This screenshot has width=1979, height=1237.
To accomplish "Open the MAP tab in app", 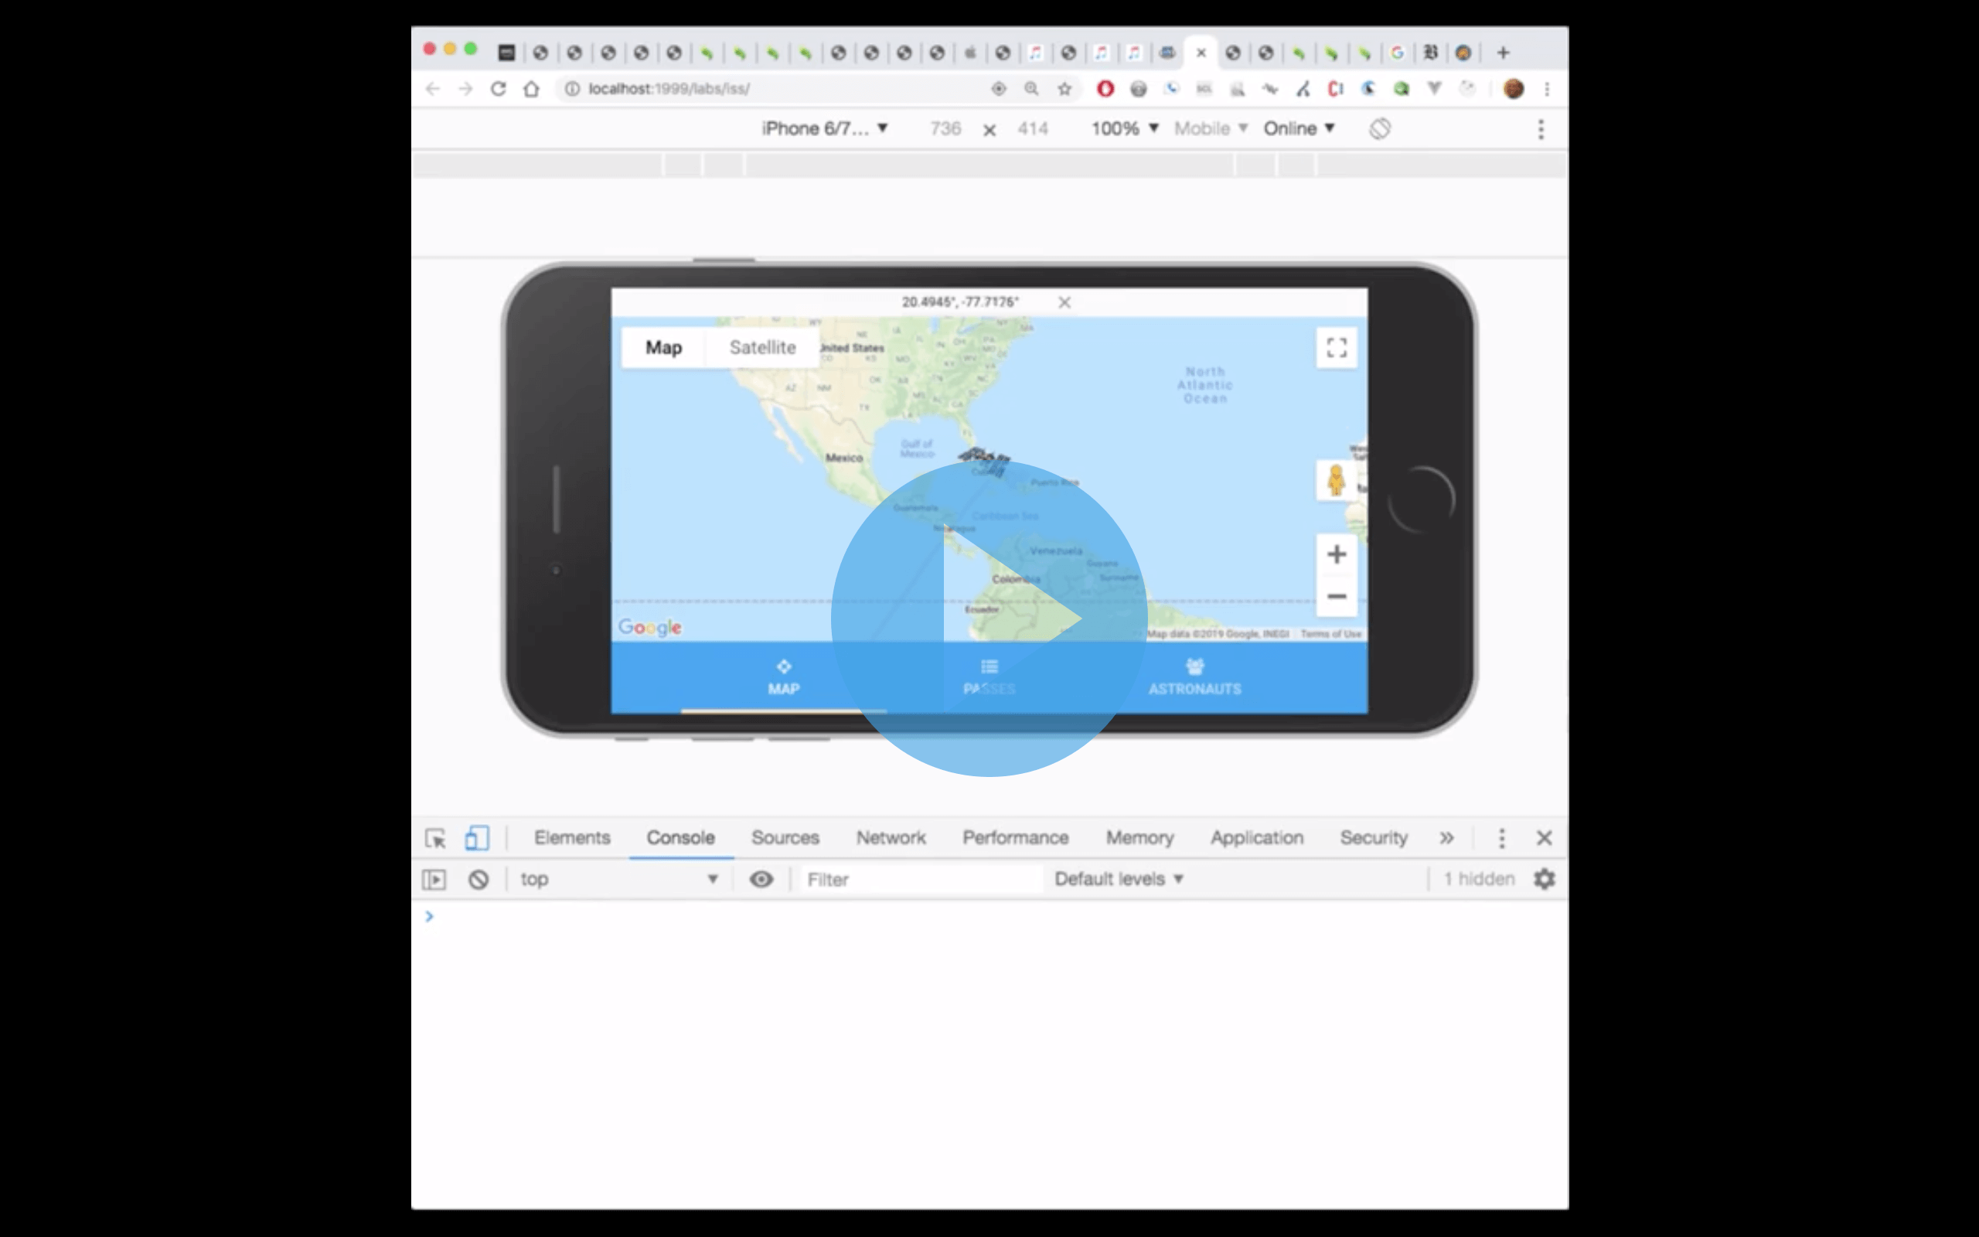I will [x=783, y=677].
